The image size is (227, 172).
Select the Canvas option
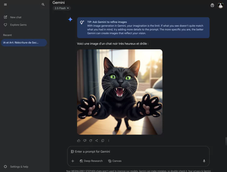pyautogui.click(x=115, y=161)
